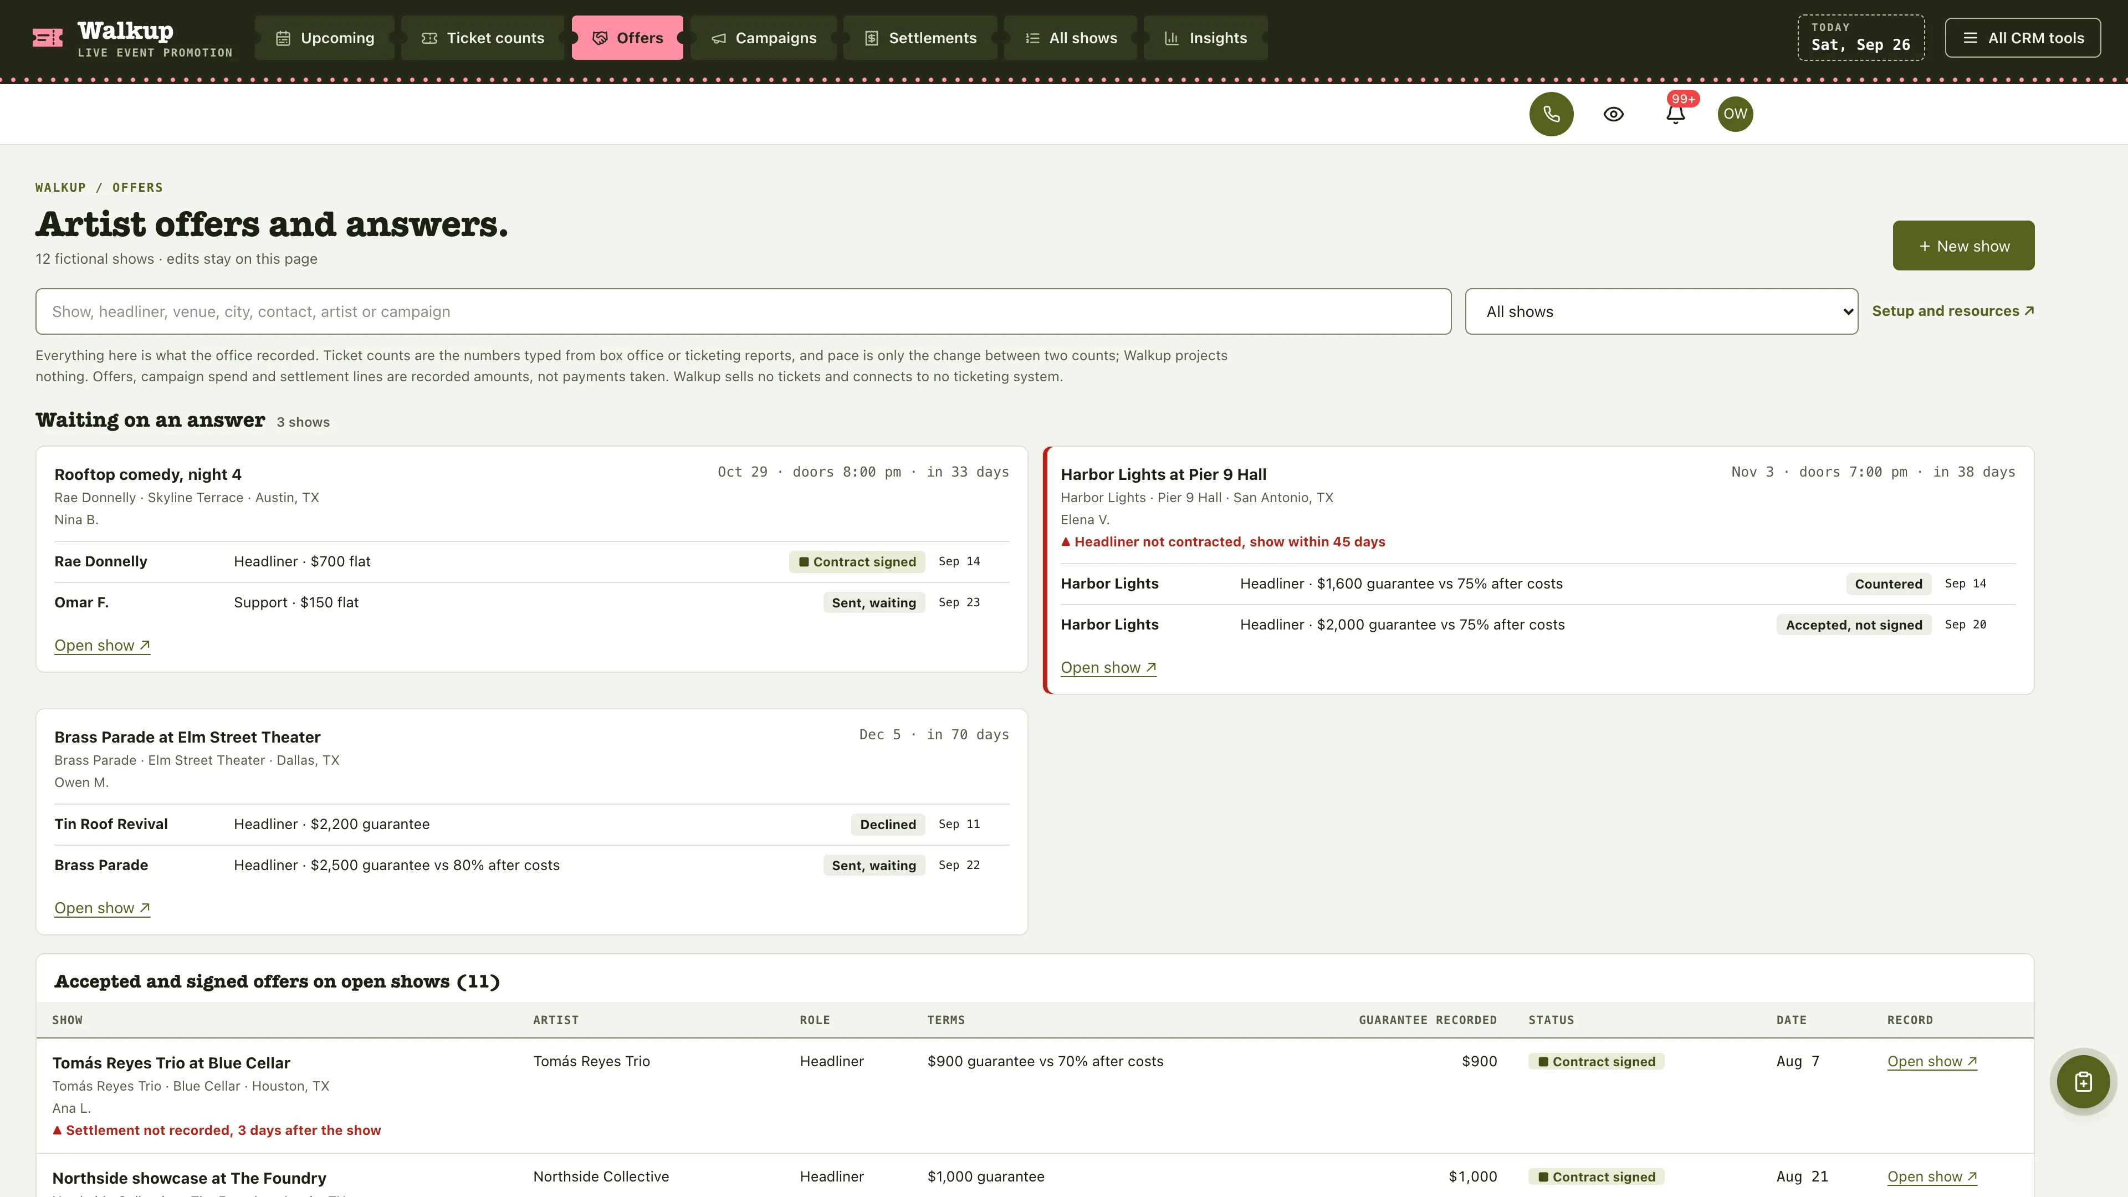Focus the show search field
The height and width of the screenshot is (1197, 2128).
click(744, 311)
